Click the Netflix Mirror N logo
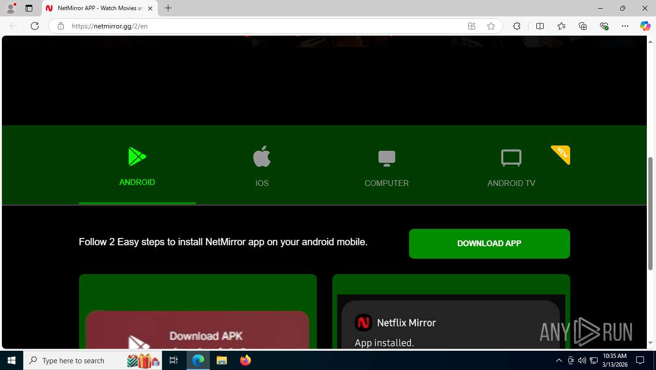This screenshot has width=656, height=370. click(x=364, y=322)
